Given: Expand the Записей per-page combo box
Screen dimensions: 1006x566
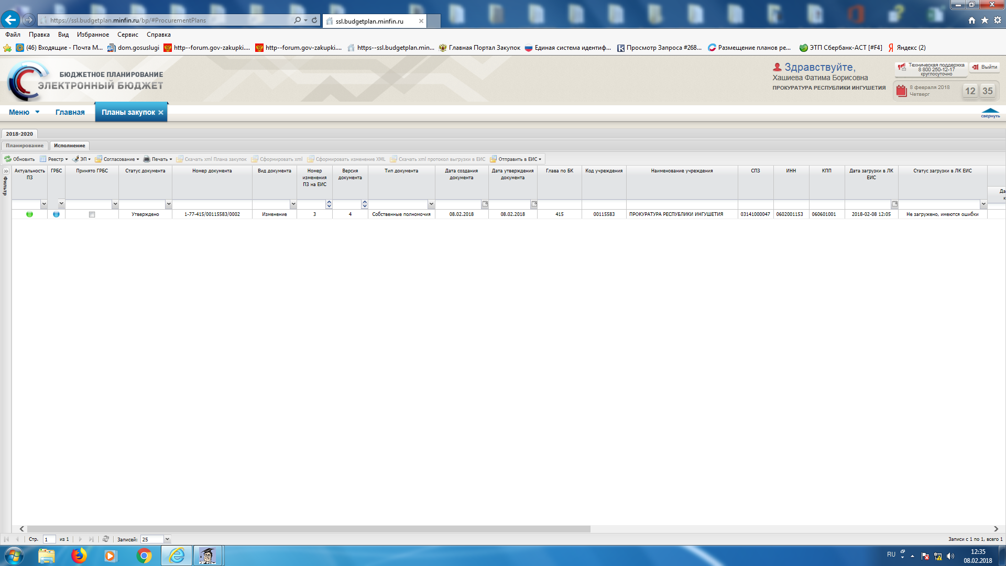Looking at the screenshot, I should point(167,539).
